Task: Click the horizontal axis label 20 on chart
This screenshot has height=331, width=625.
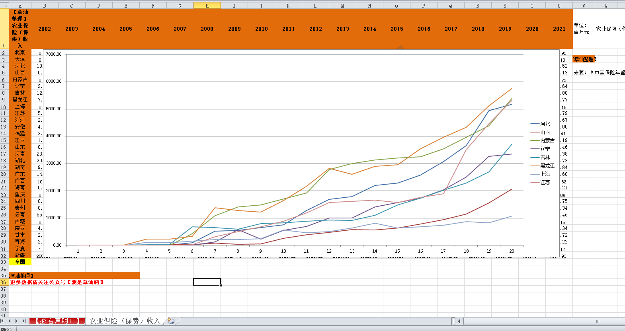Action: coord(512,251)
